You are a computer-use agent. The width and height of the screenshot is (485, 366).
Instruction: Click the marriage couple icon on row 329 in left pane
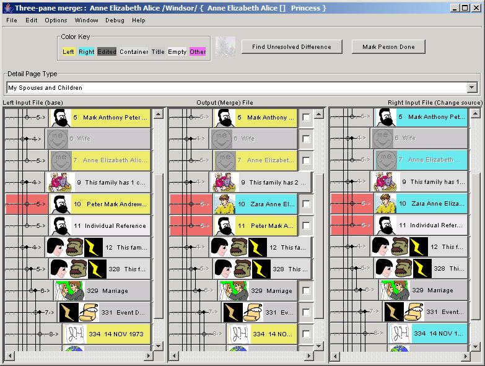(69, 290)
